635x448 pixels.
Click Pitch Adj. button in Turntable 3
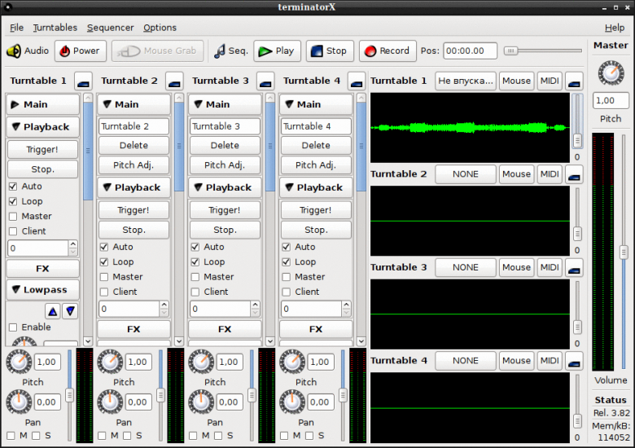coord(225,165)
